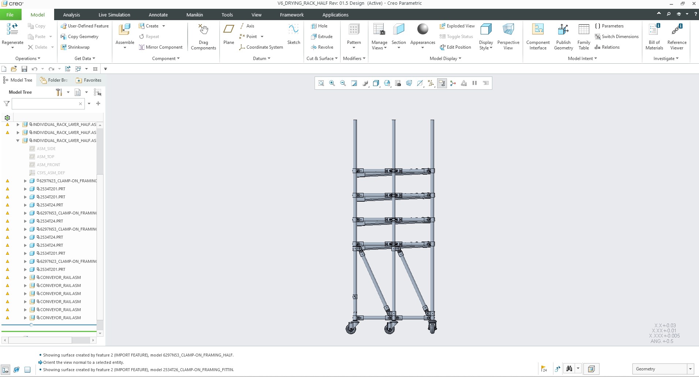The height and width of the screenshot is (377, 699).
Task: Switch to Annotate ribbon tab
Action: [x=158, y=15]
